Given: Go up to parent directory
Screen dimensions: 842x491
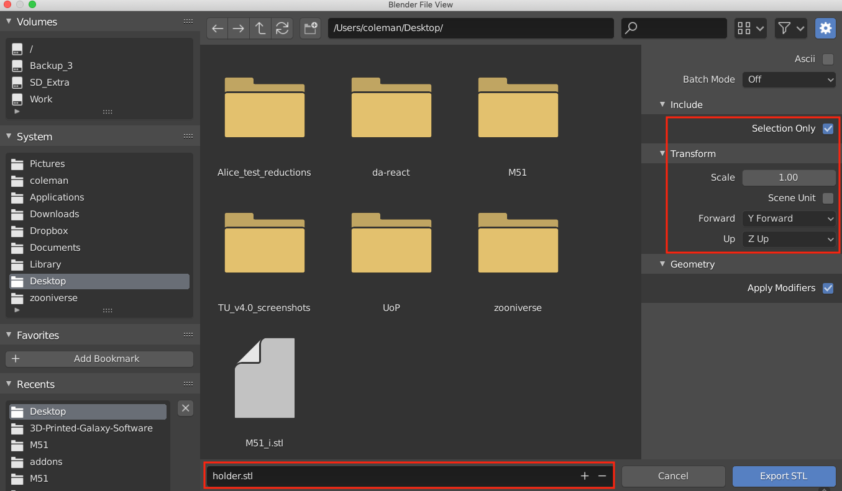Looking at the screenshot, I should pyautogui.click(x=260, y=28).
